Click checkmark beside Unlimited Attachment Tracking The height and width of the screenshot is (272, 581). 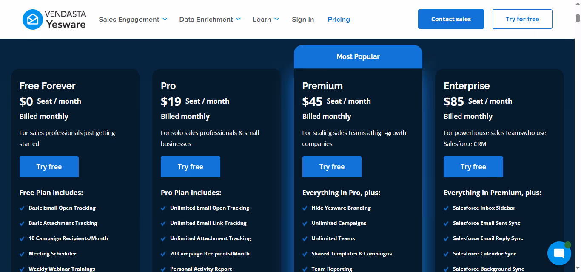click(163, 239)
